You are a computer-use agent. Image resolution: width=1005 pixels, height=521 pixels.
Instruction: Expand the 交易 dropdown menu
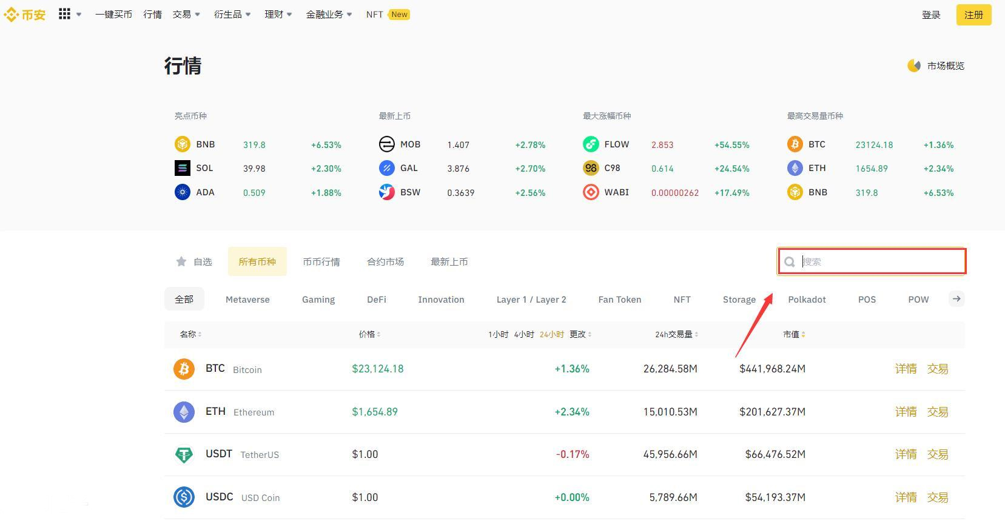(x=186, y=15)
